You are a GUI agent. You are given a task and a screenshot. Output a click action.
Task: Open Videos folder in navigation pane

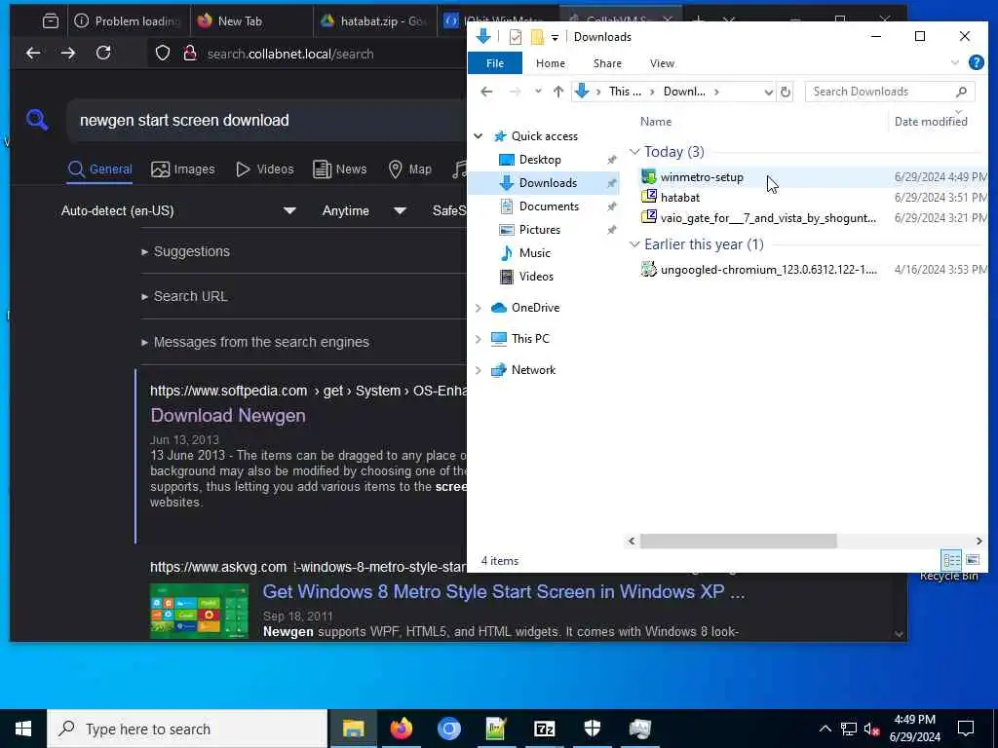536,277
